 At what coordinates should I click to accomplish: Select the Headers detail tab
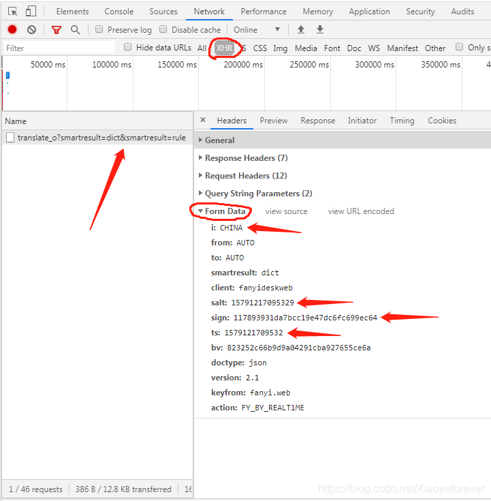tap(232, 121)
